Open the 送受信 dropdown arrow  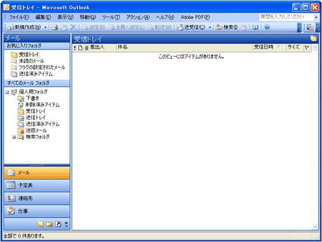[x=210, y=28]
